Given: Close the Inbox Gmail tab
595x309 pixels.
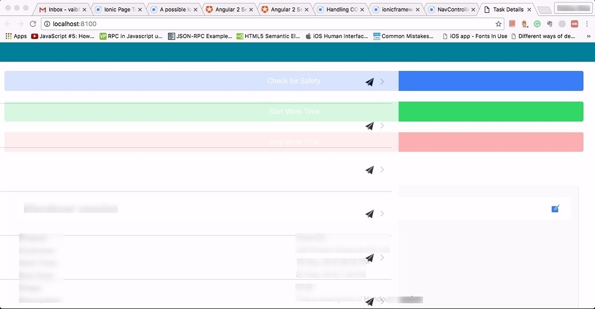Looking at the screenshot, I should tap(85, 9).
